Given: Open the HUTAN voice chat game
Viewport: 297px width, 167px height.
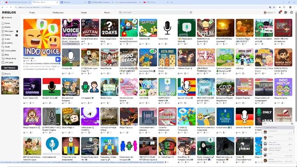Looking at the screenshot, I should [90, 28].
